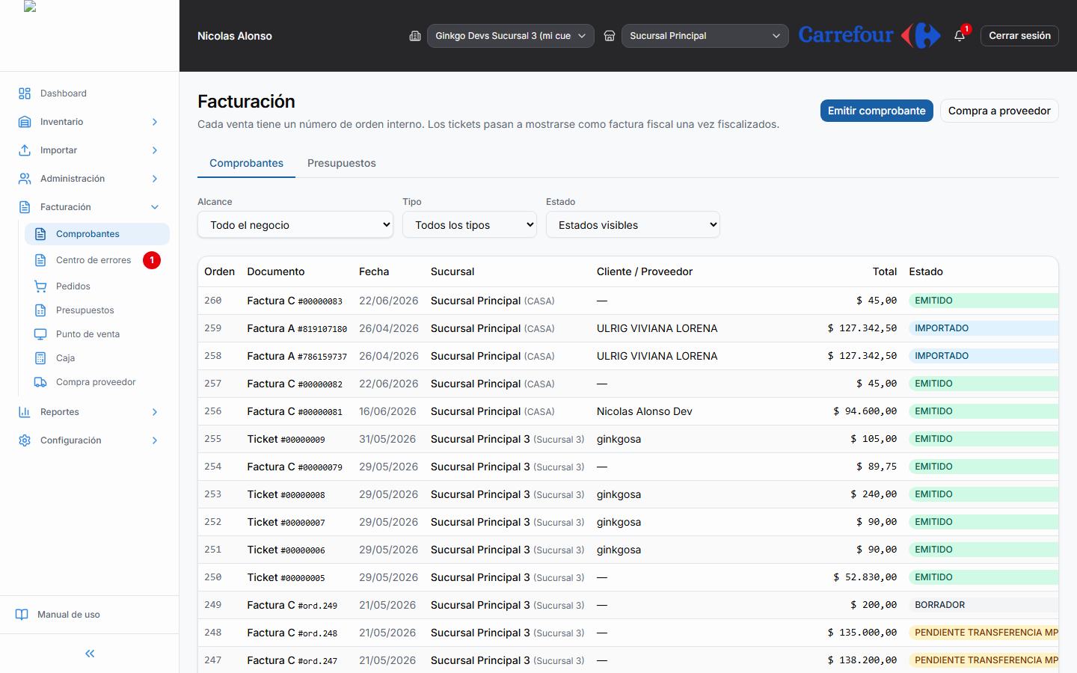Click the Inventario box icon
Screen dimensions: 1077x673
pyautogui.click(x=25, y=122)
